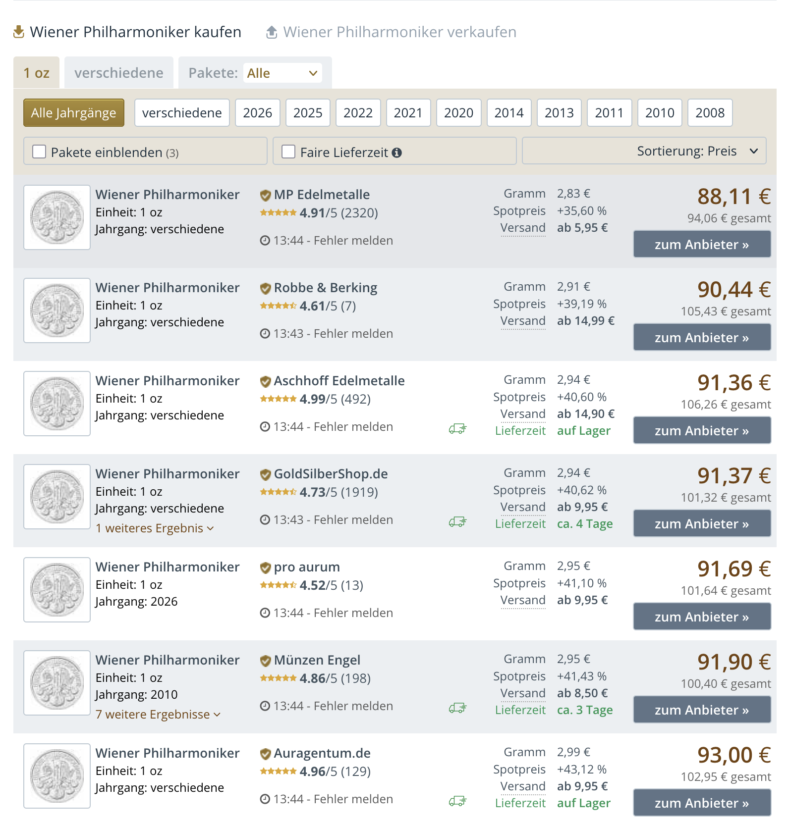Open the coin thumbnail in MP Edelmetalle row
789x825 pixels.
pos(57,217)
